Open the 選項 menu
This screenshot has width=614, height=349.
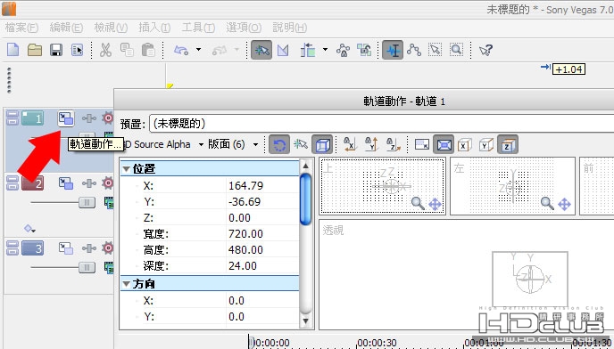(x=244, y=28)
